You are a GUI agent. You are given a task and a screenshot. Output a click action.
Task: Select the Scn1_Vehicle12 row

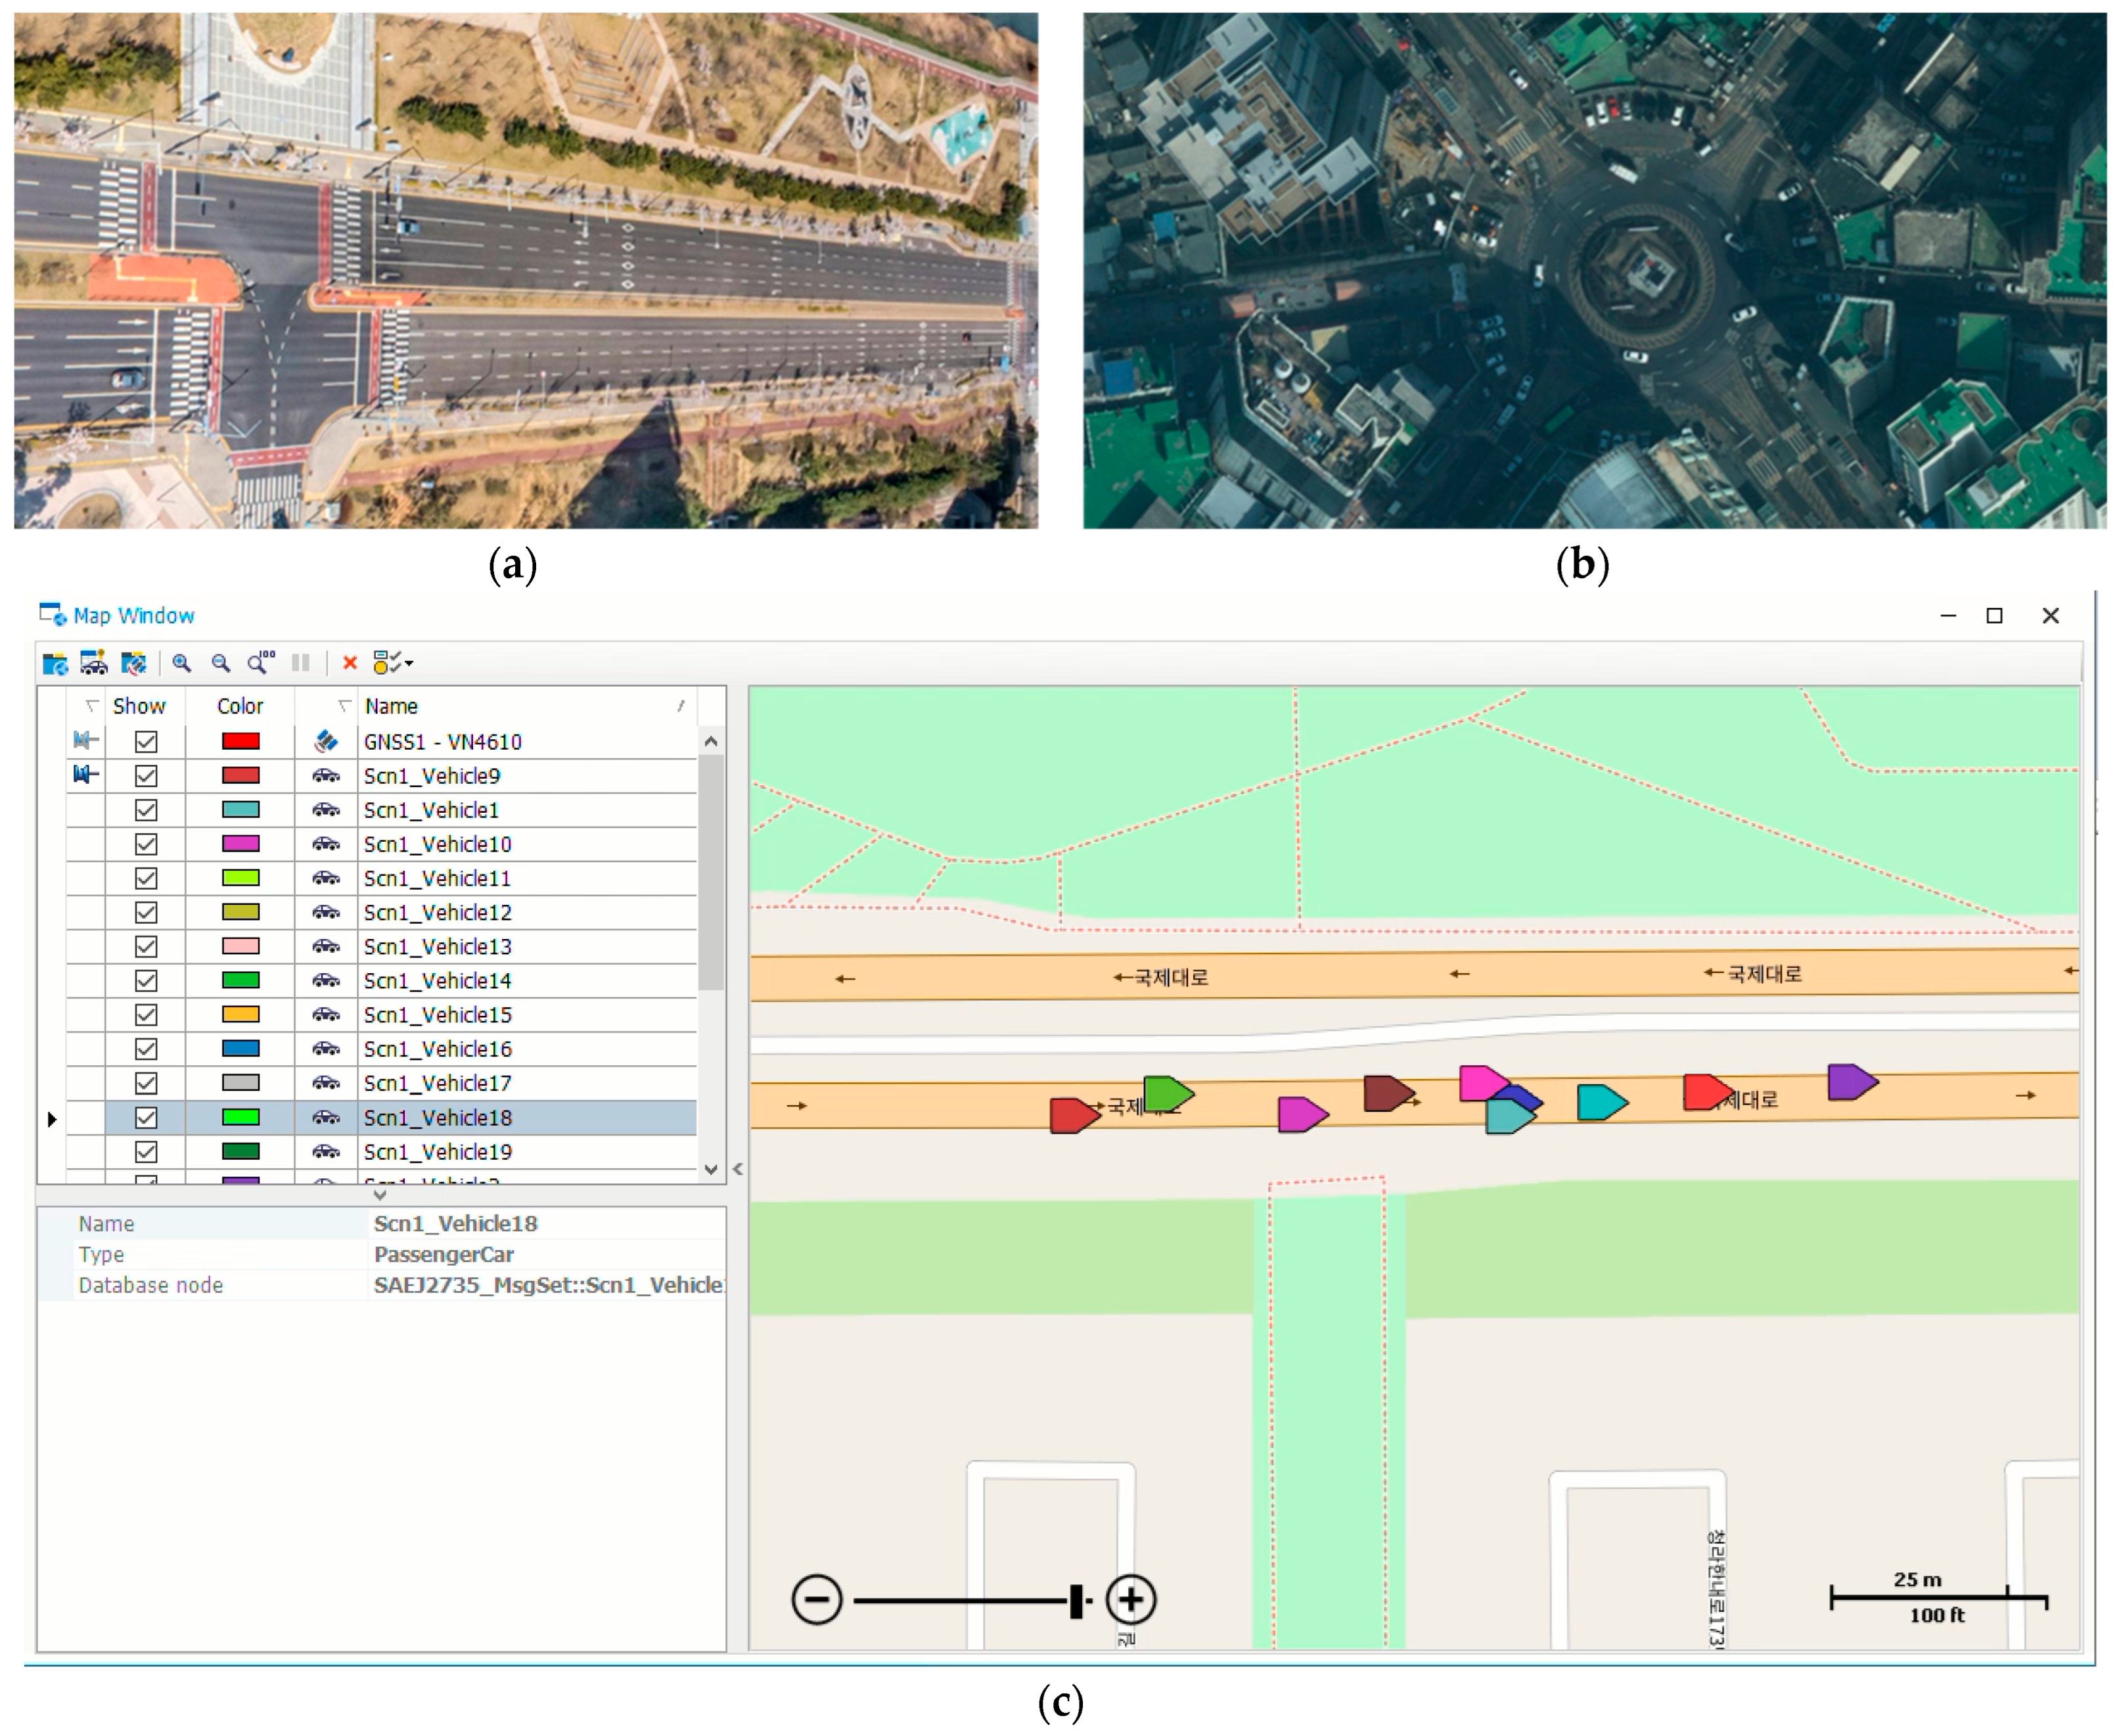coord(438,913)
